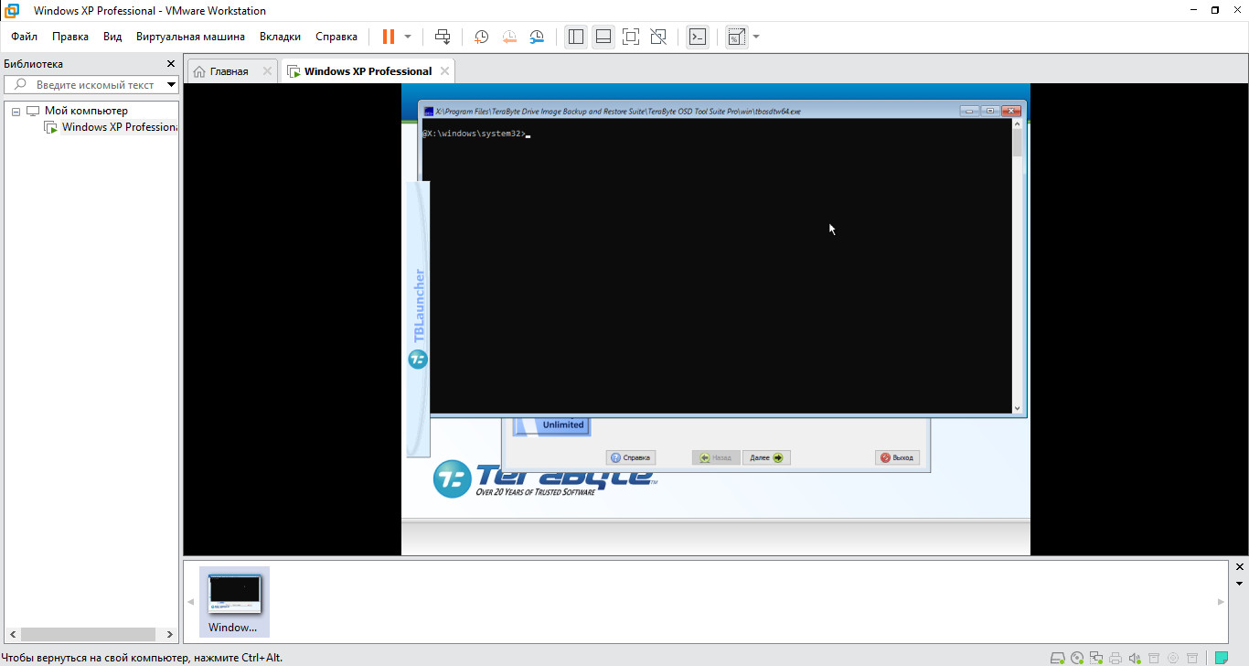Toggle the console view icon

tap(698, 37)
